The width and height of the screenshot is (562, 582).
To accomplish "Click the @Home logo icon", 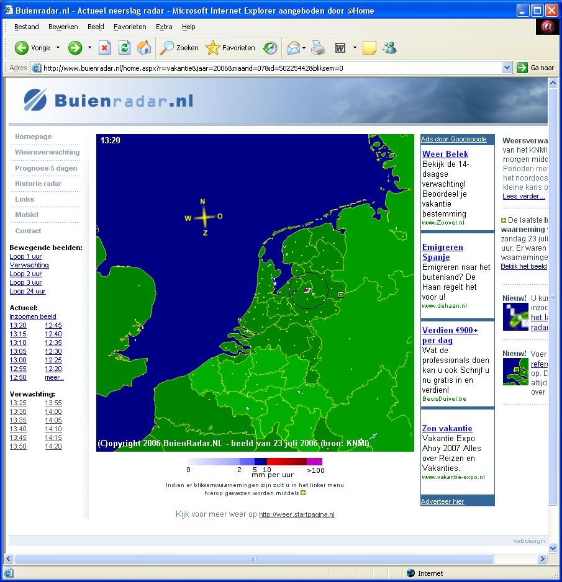I will [547, 27].
